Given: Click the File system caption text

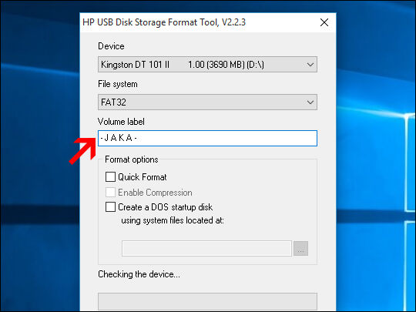Looking at the screenshot, I should point(118,84).
